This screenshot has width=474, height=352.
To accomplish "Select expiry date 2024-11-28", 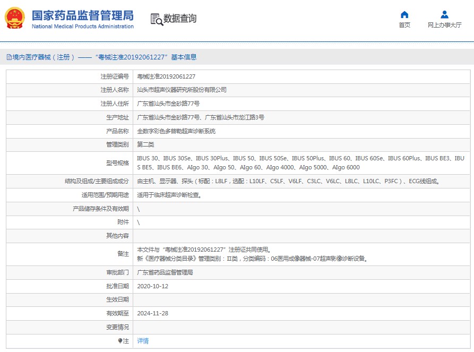I will coord(153,313).
